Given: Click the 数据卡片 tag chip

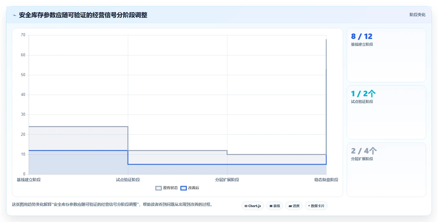Looking at the screenshot, I should coord(316,206).
